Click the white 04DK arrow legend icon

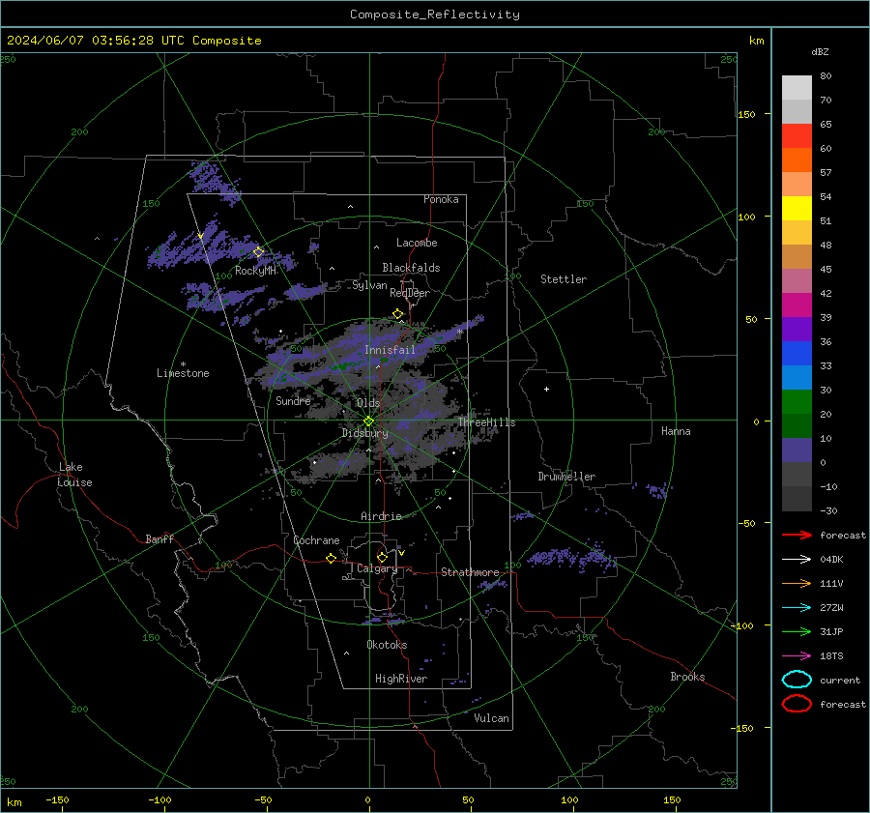(x=797, y=560)
